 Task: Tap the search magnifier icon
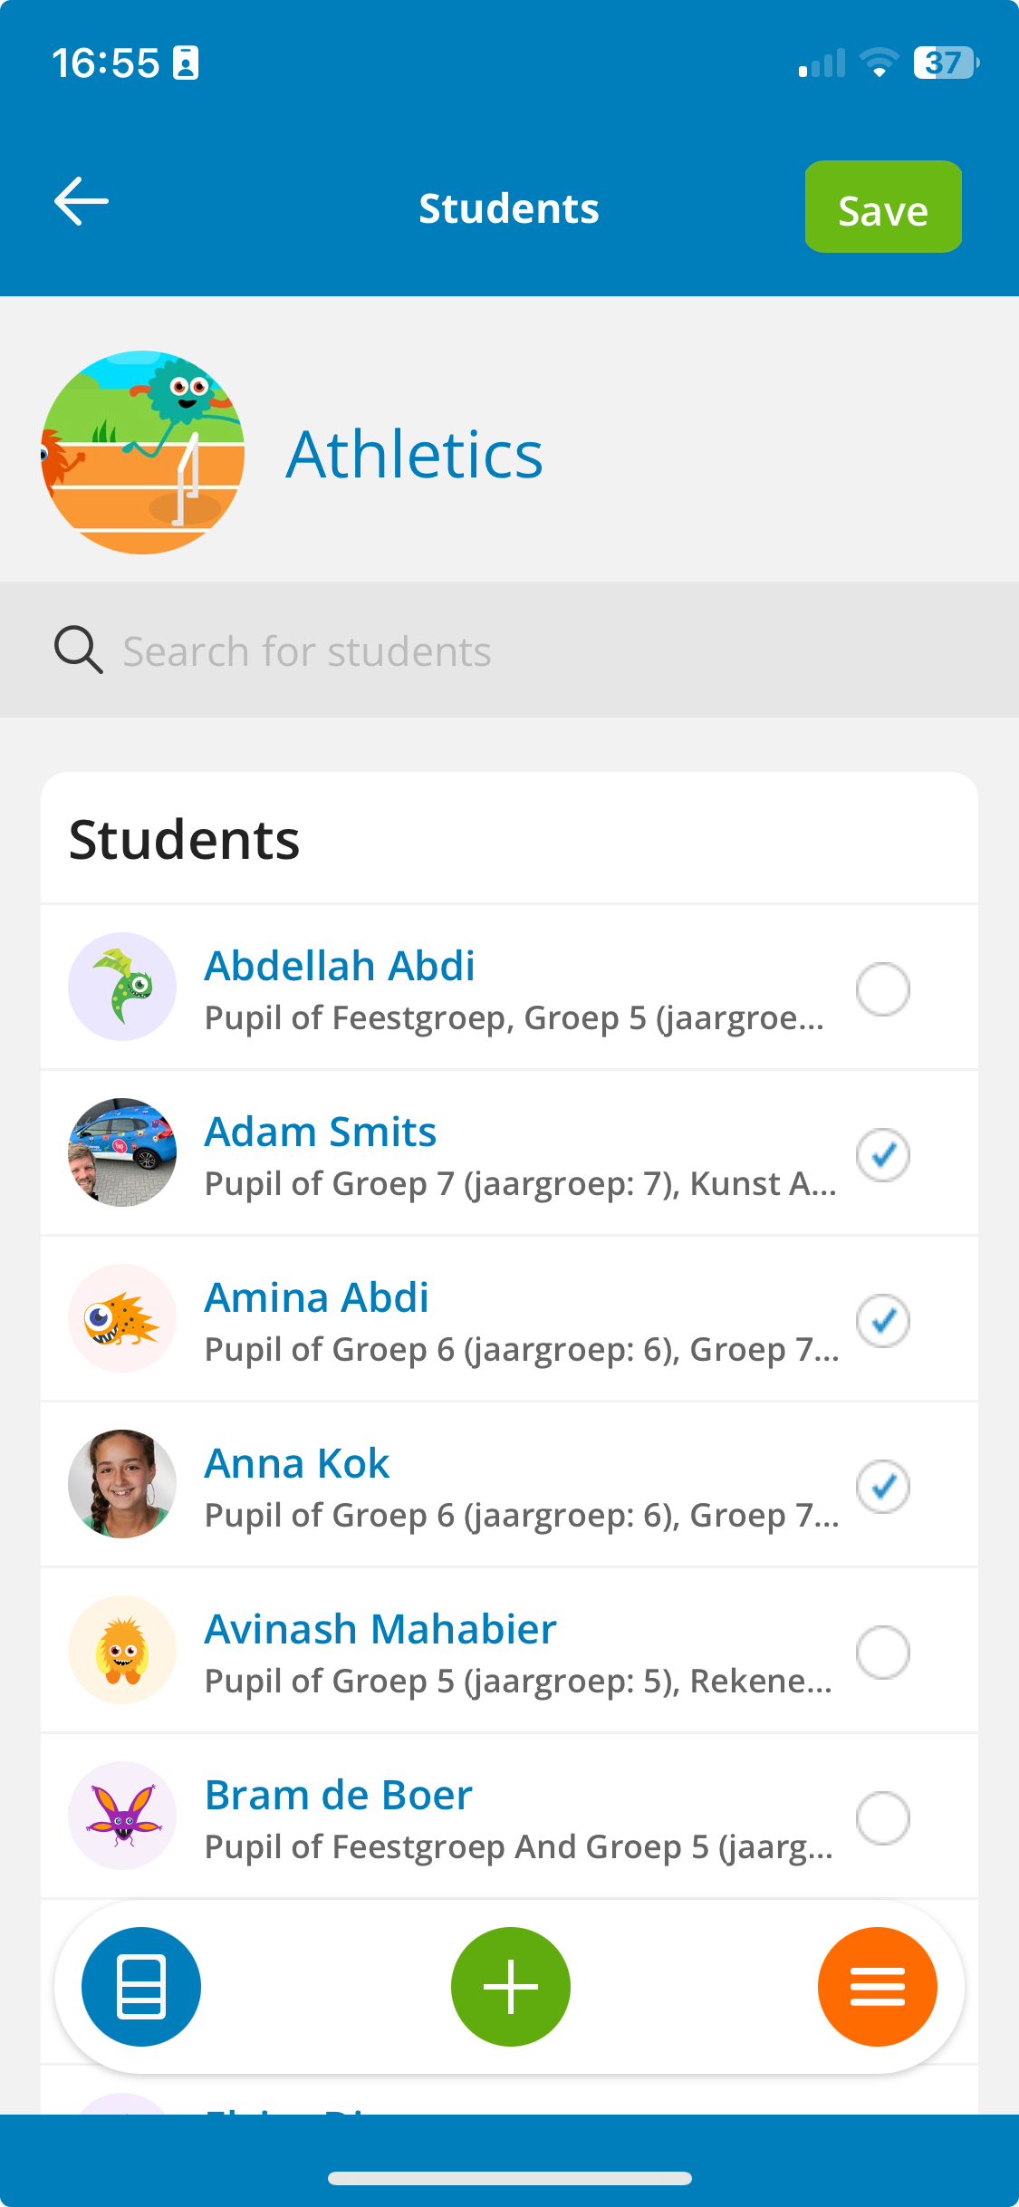point(78,650)
